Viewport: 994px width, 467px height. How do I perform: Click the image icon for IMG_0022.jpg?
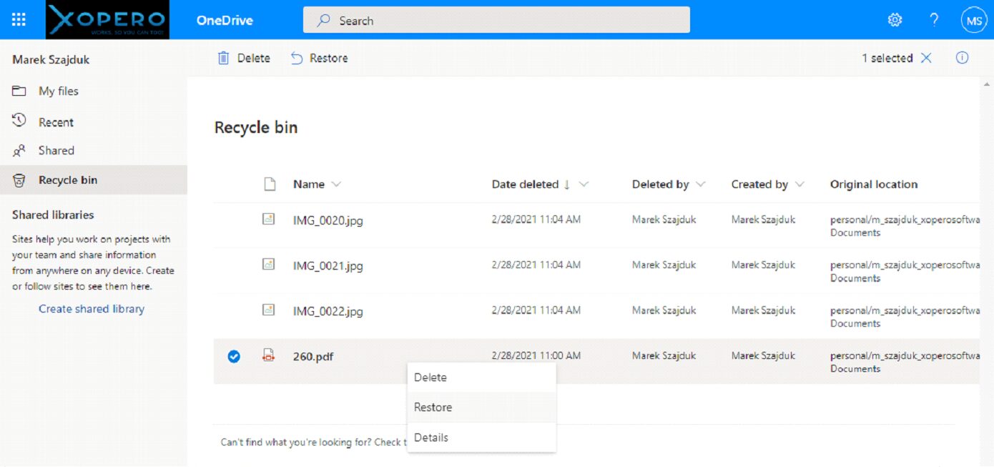269,310
